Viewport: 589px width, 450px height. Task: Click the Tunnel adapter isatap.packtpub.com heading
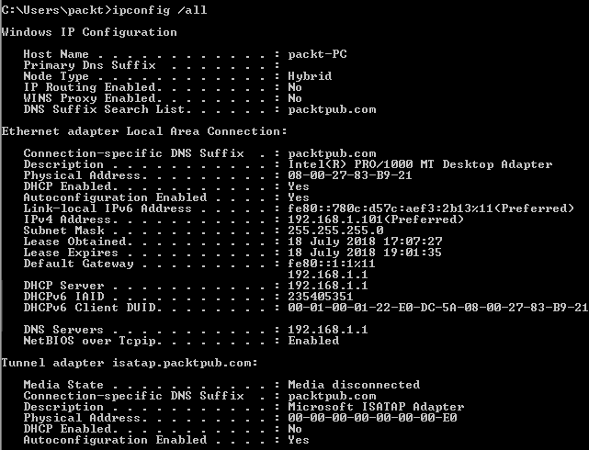130,363
